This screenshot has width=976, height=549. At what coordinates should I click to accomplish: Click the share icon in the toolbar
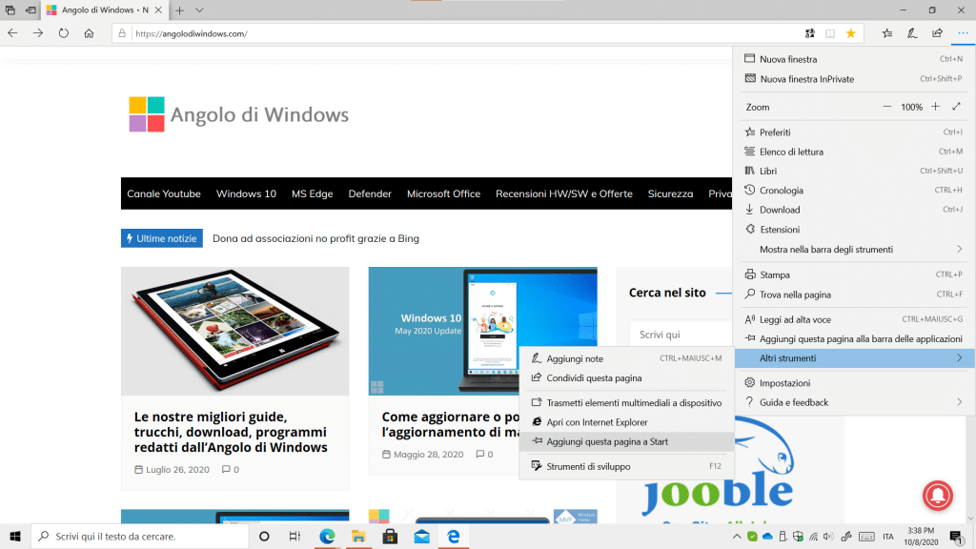coord(937,32)
